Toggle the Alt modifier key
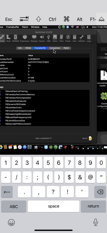The width and height of the screenshot is (107, 233). click(80, 19)
